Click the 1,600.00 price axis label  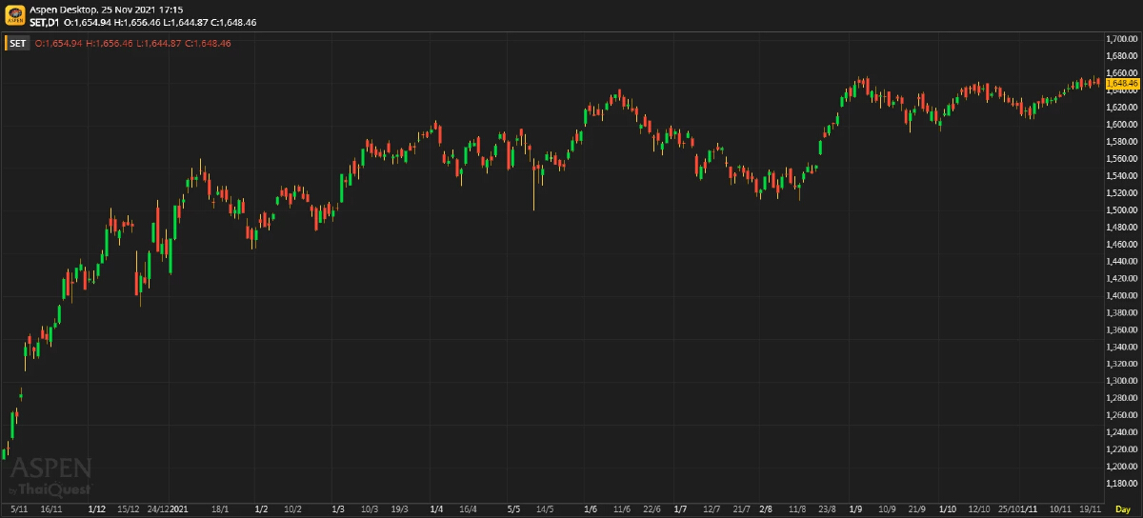(x=1123, y=125)
